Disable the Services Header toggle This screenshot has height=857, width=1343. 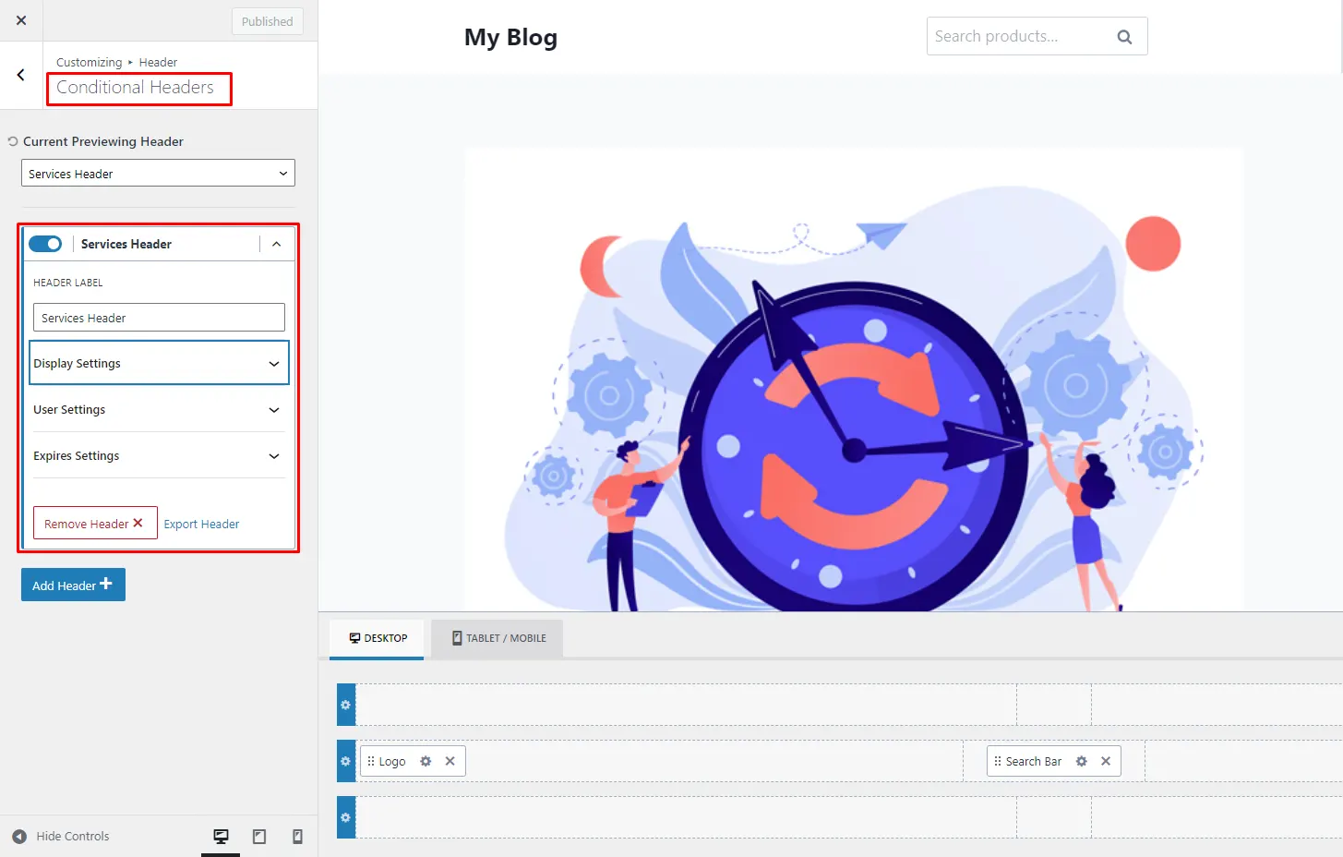point(45,243)
